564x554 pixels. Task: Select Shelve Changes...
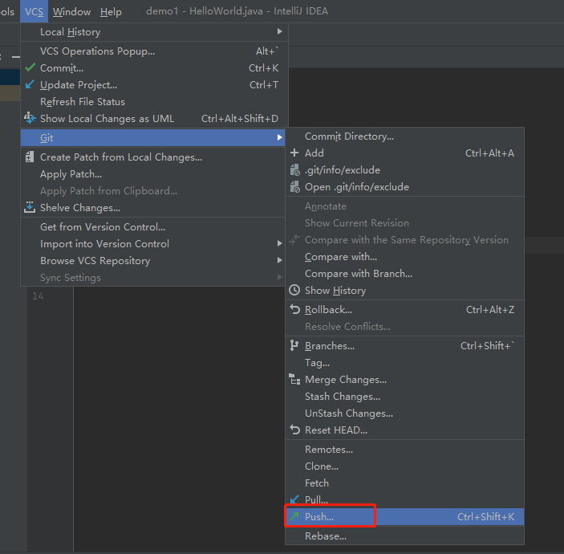tap(154, 208)
